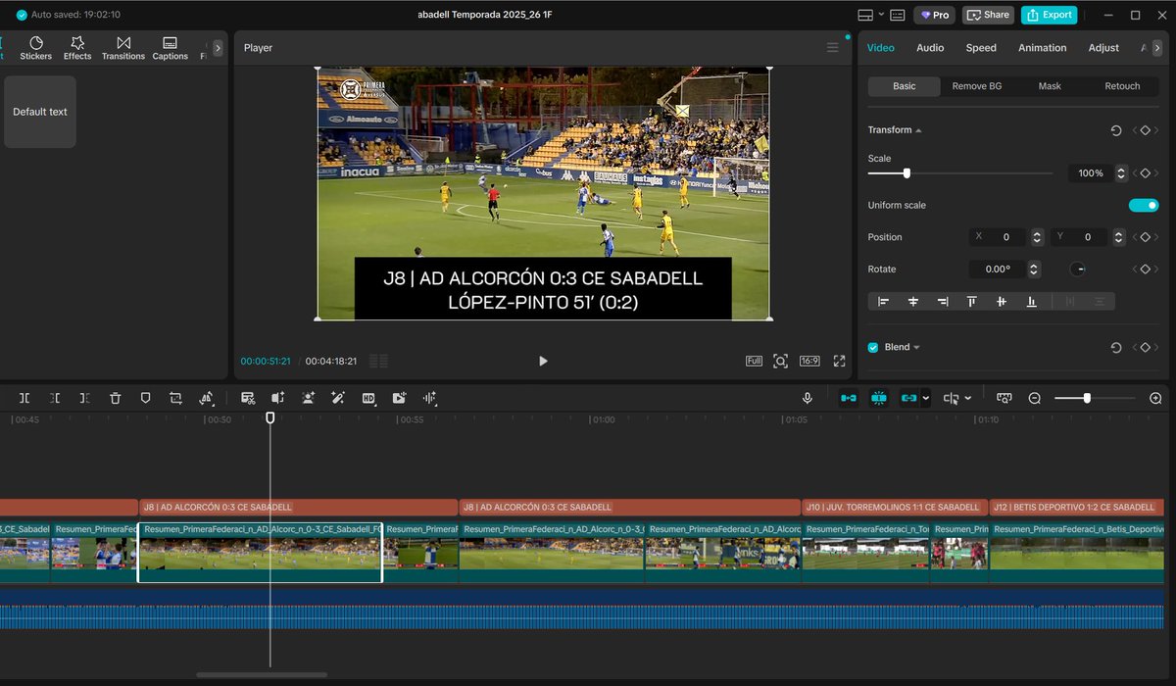Image resolution: width=1176 pixels, height=686 pixels.
Task: Click the Share button
Action: [988, 15]
